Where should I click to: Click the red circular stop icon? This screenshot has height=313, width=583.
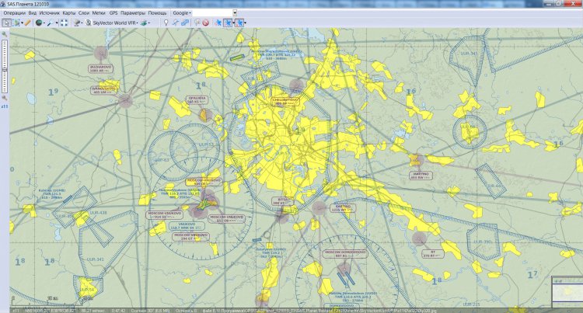click(x=206, y=23)
